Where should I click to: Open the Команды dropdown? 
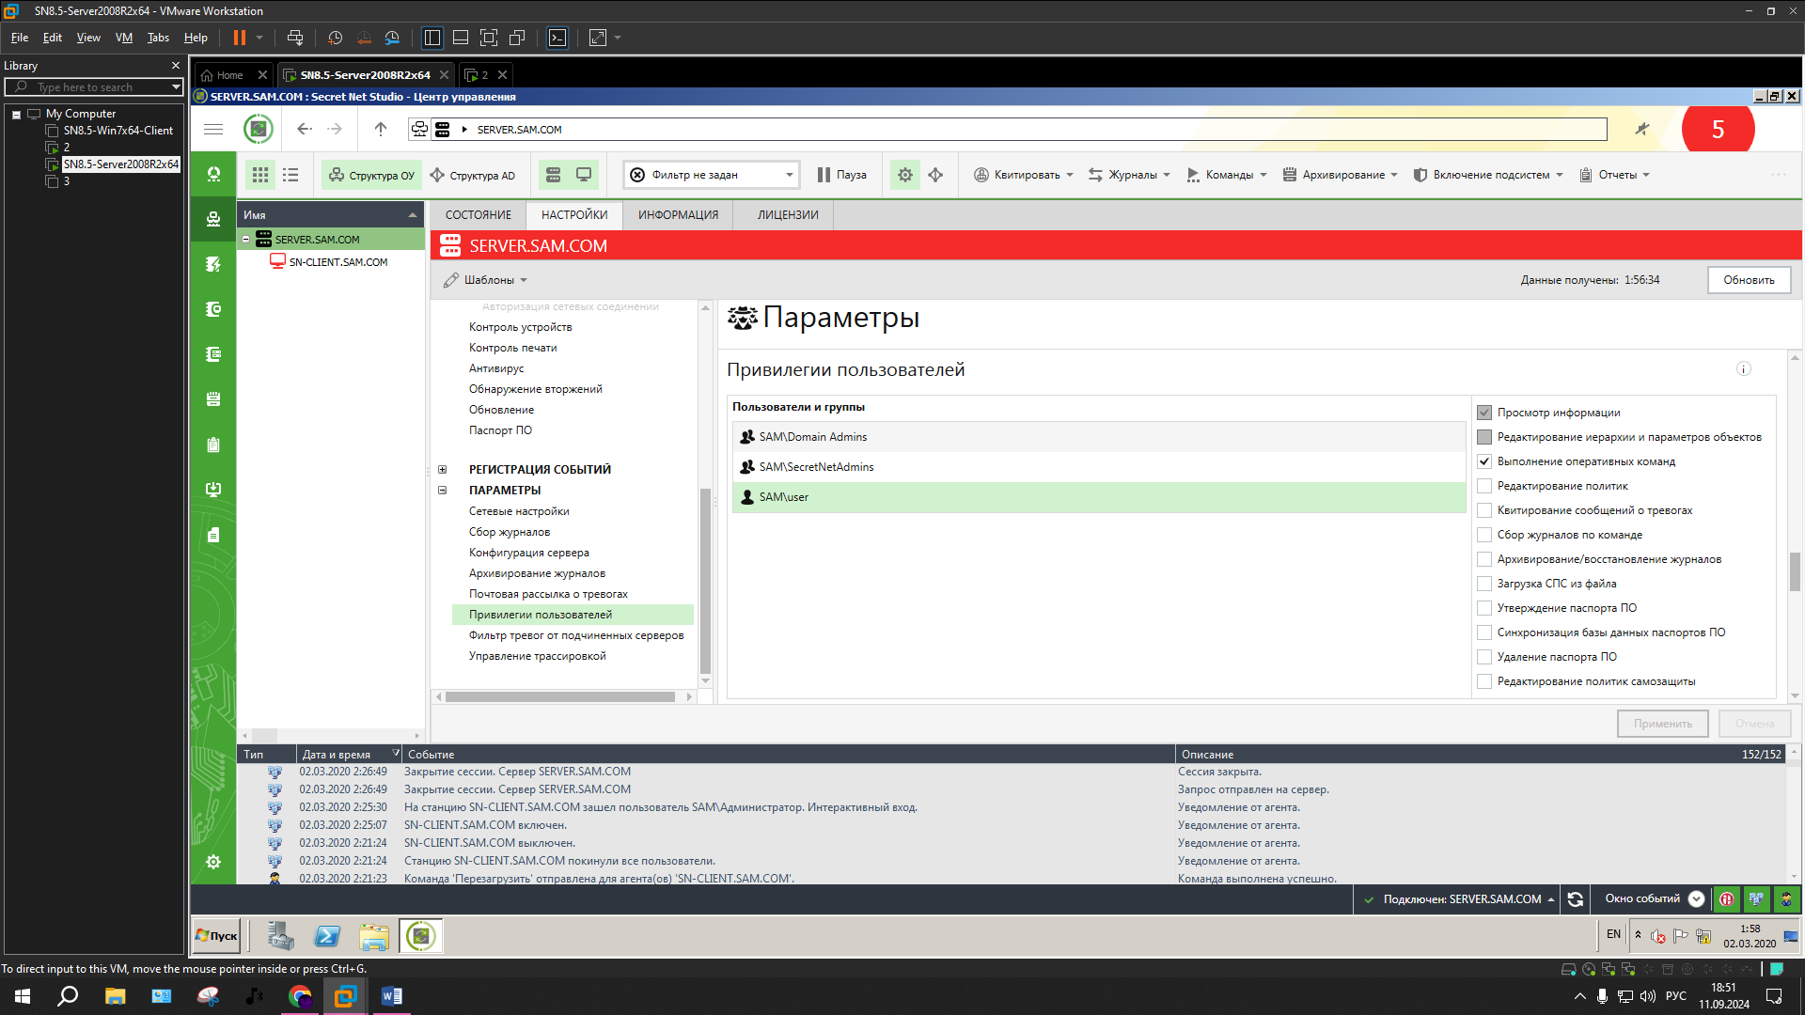tap(1227, 175)
